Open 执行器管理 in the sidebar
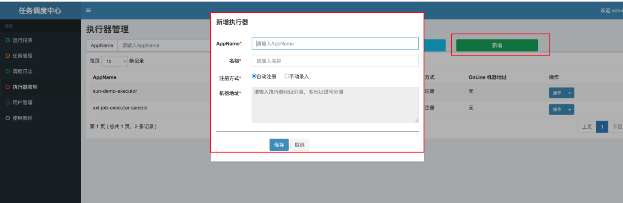The height and width of the screenshot is (203, 623). coord(25,87)
